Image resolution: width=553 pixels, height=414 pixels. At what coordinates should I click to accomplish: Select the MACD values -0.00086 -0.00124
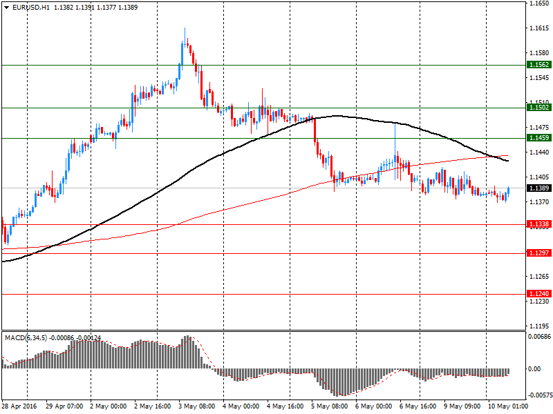point(75,338)
